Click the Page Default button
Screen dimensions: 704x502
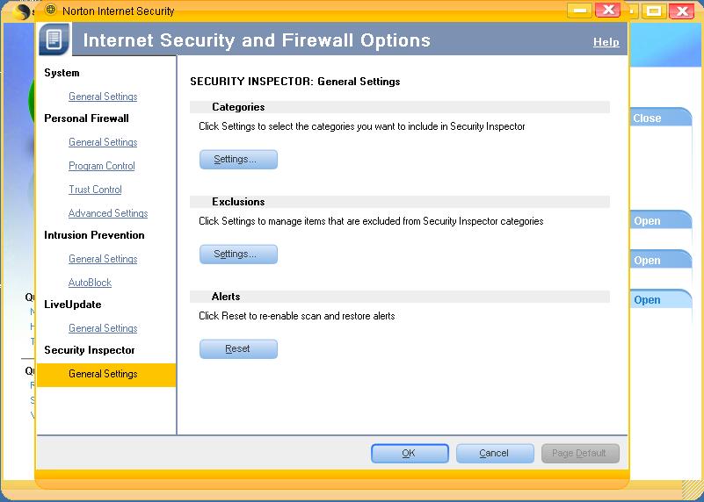point(580,453)
